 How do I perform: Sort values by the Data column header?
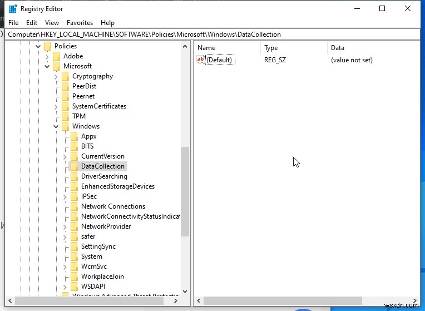click(x=373, y=48)
